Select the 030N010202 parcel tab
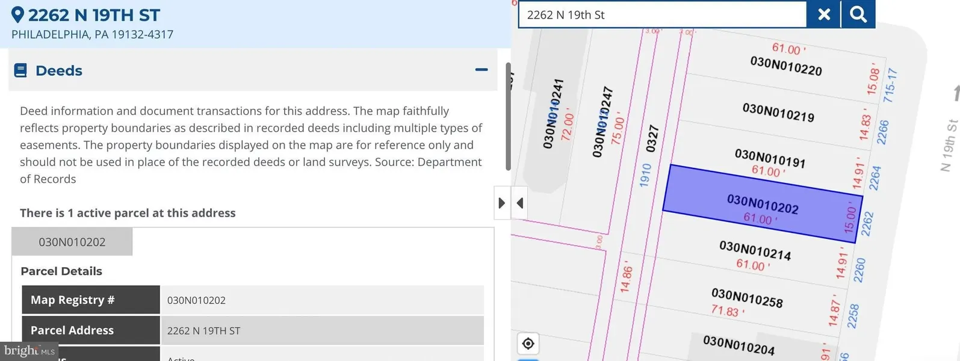This screenshot has width=960, height=361. [72, 242]
